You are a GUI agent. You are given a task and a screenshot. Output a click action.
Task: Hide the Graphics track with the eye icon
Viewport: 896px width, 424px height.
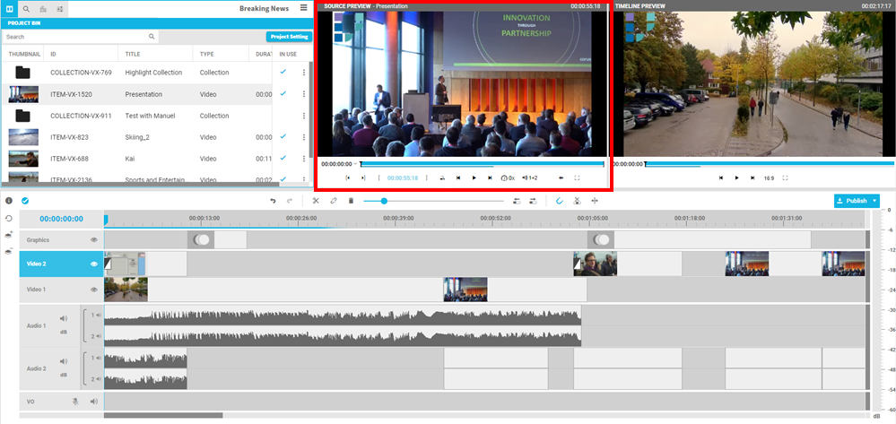(93, 240)
